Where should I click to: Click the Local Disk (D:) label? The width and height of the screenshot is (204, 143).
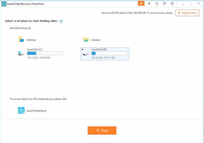[x=99, y=50]
